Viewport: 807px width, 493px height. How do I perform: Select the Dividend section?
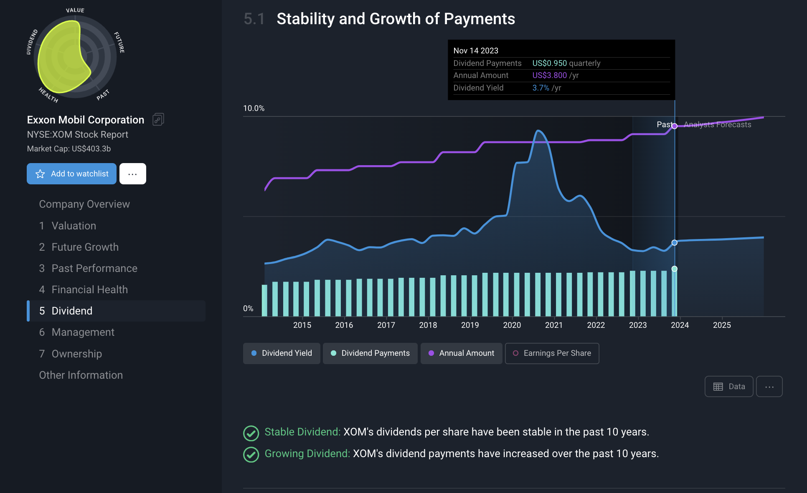pos(117,311)
